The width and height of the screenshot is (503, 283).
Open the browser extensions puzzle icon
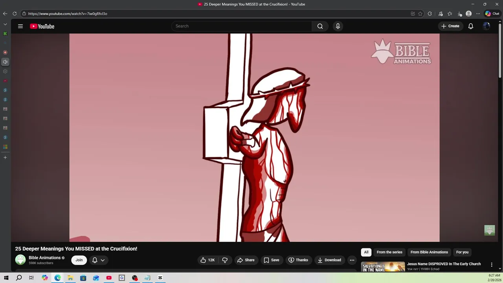click(430, 14)
